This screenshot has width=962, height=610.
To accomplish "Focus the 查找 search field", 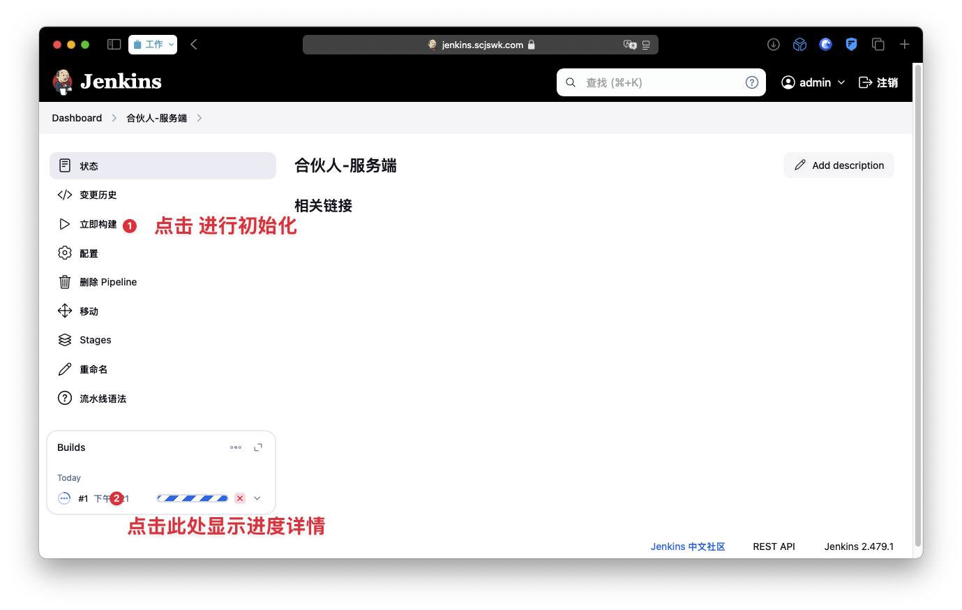I will pyautogui.click(x=661, y=82).
